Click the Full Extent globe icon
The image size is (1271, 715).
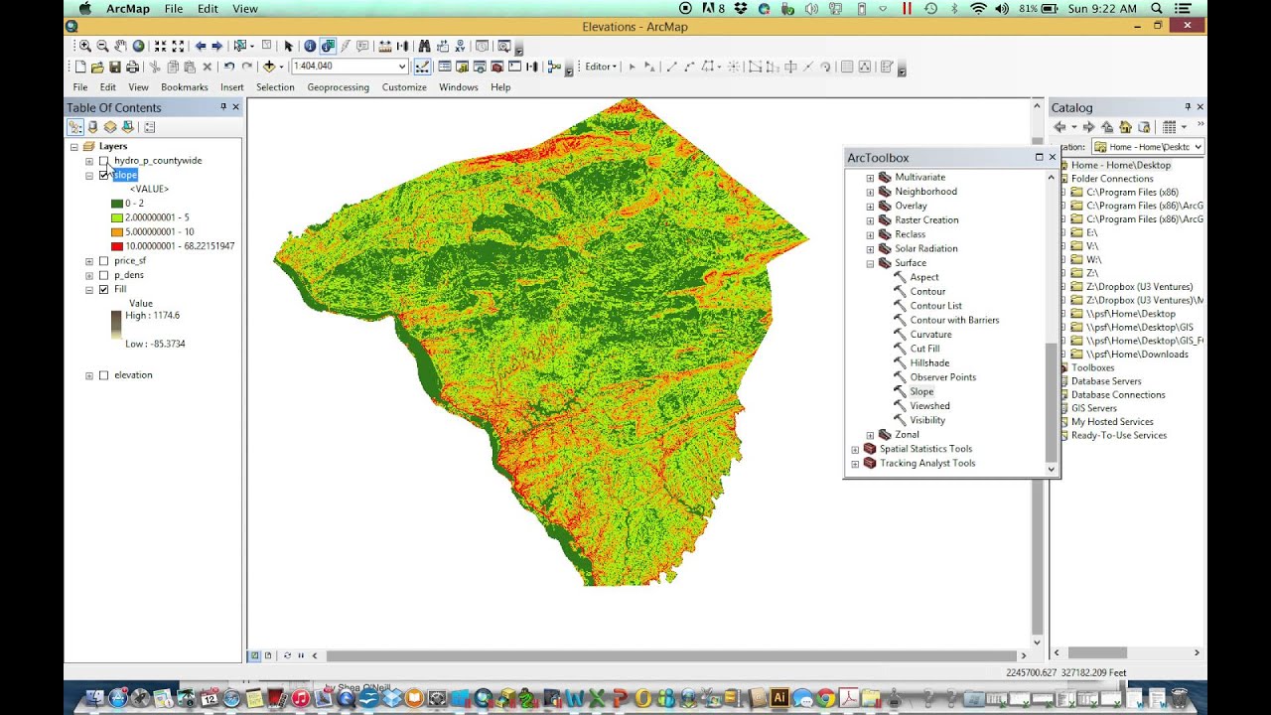tap(138, 46)
